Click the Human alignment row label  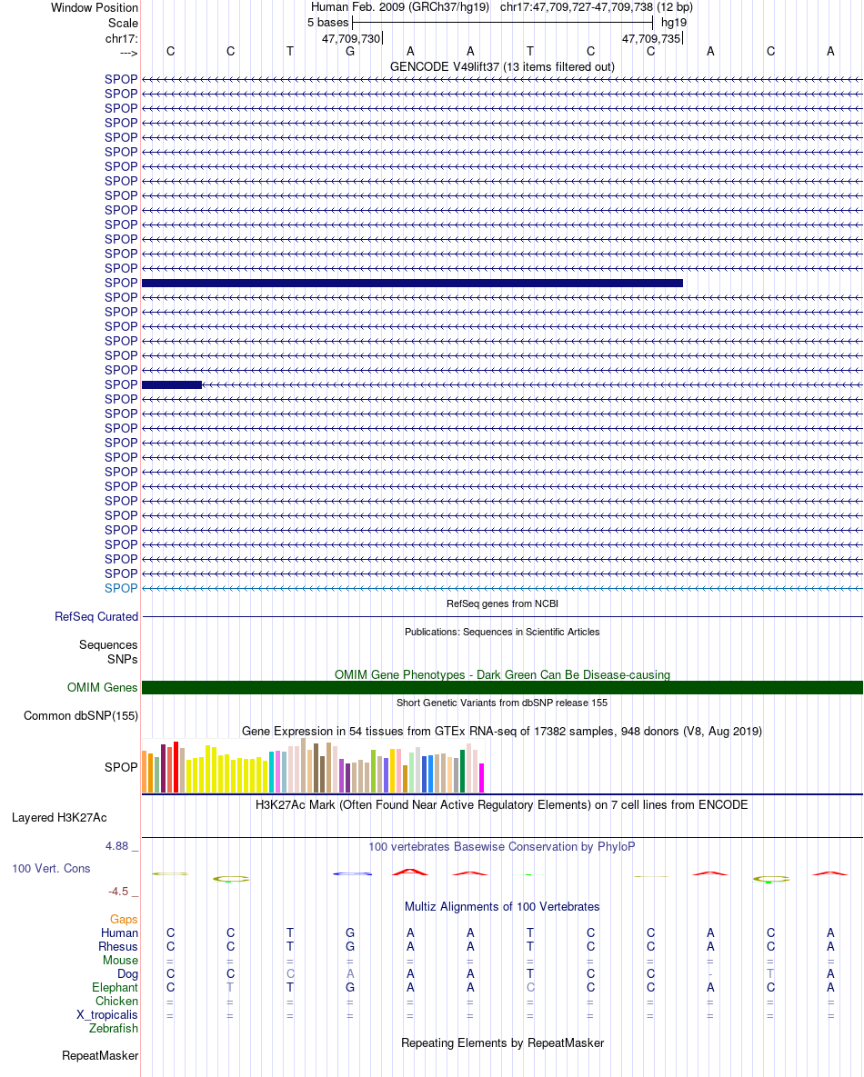tap(120, 932)
